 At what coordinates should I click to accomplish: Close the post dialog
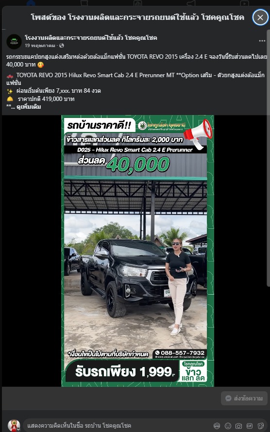coord(260,17)
